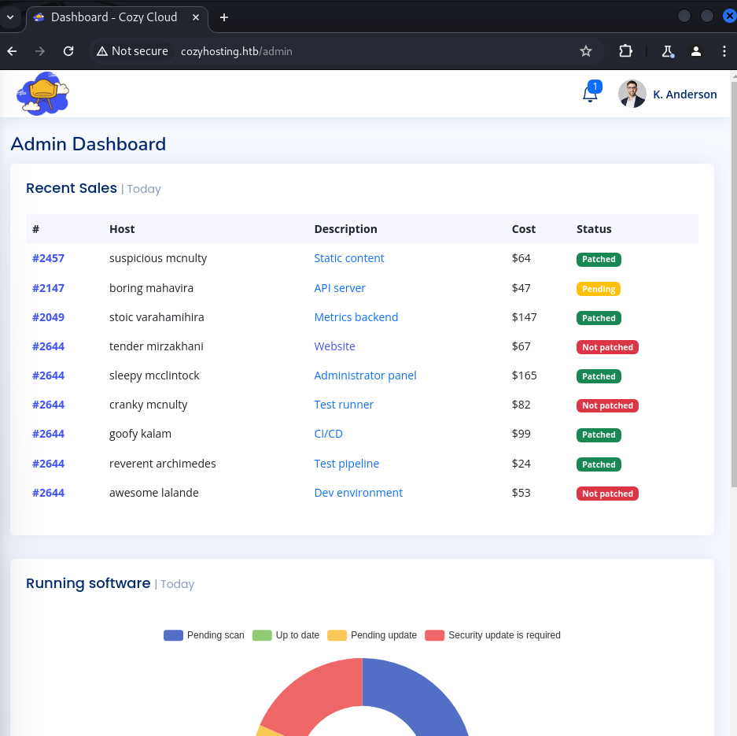Click host name sleepy mcclintock

tap(154, 375)
